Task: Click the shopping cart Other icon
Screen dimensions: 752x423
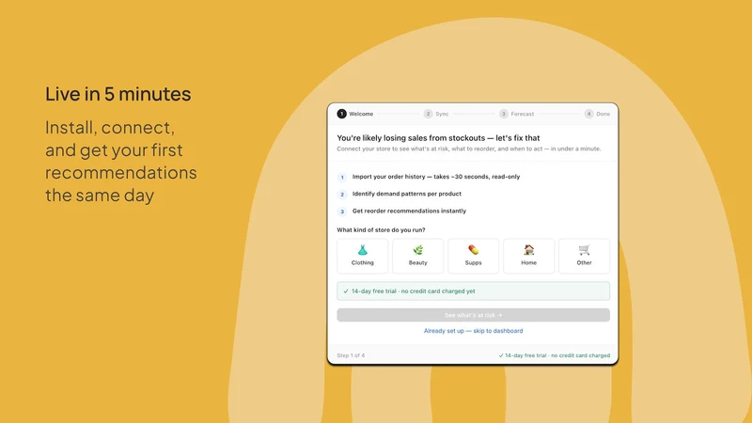Action: (x=584, y=250)
